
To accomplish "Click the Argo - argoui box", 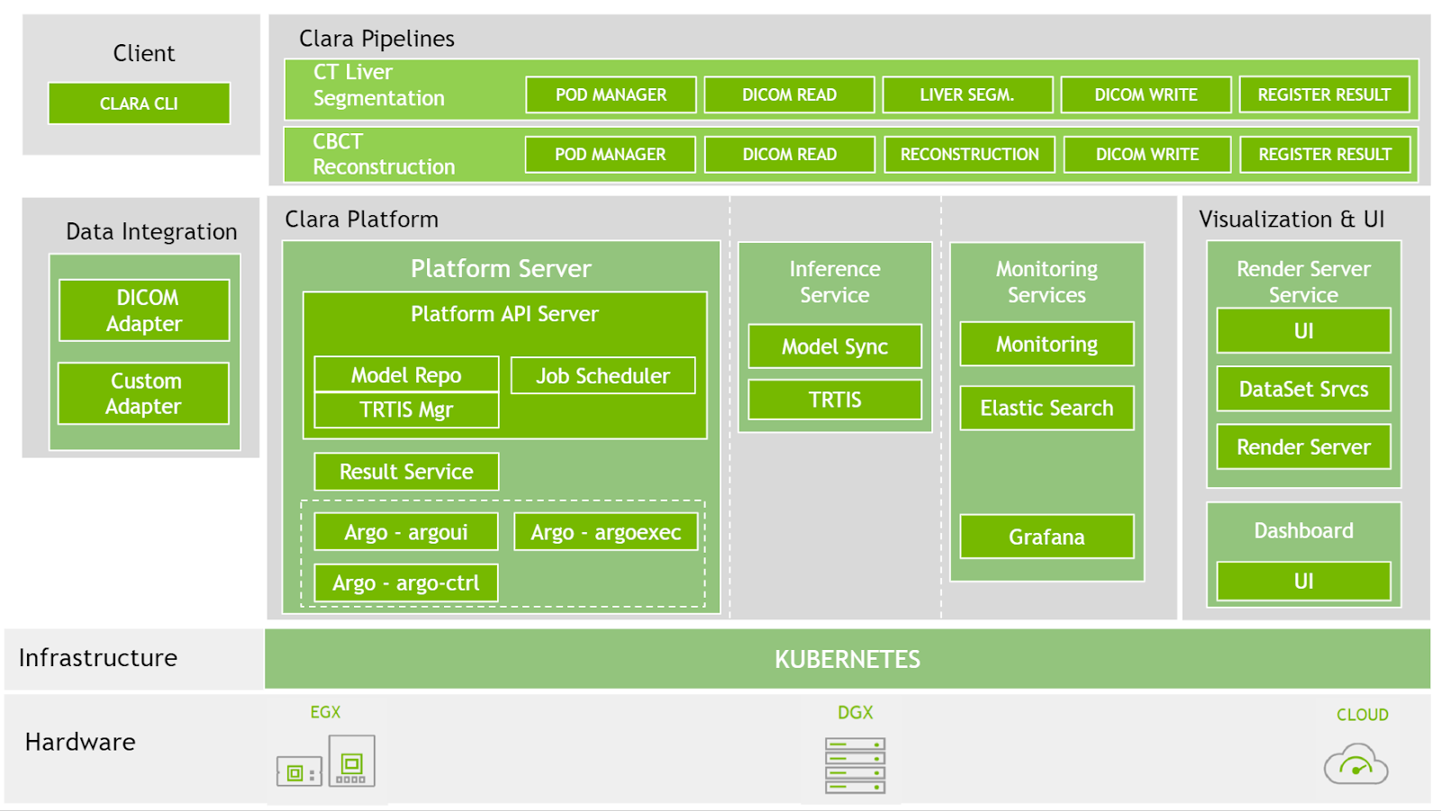I will pos(406,532).
